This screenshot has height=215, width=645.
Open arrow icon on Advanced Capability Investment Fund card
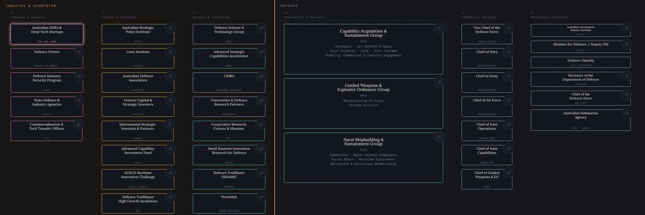pos(170,149)
